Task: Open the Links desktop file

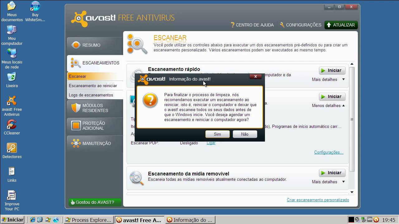Action: (x=12, y=175)
